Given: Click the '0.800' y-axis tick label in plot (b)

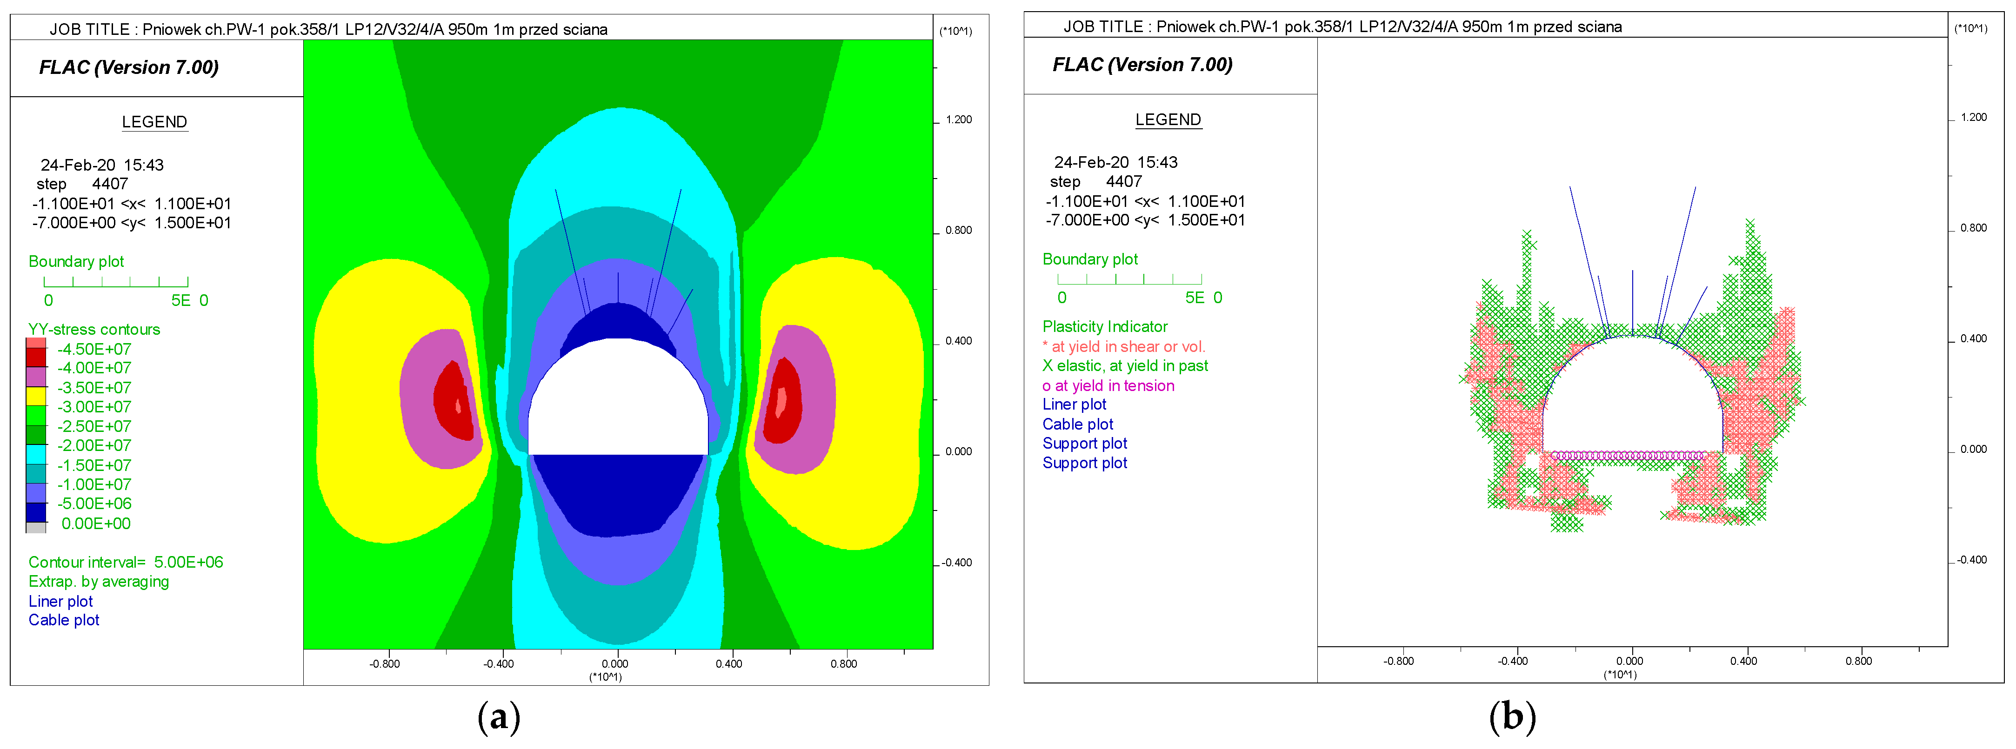Looking at the screenshot, I should point(1974,228).
